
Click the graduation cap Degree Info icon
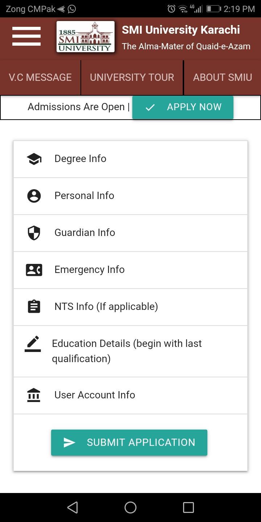34,159
